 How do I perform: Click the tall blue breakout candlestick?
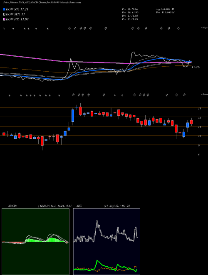[x=73, y=115]
